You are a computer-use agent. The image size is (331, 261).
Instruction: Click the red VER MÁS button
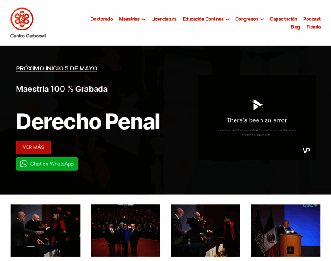click(34, 147)
